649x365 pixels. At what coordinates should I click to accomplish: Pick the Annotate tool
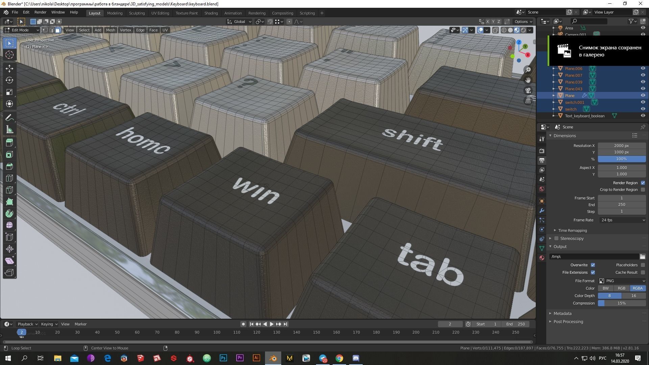coord(9,118)
